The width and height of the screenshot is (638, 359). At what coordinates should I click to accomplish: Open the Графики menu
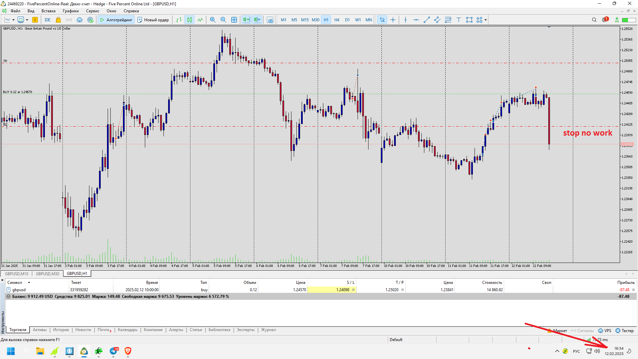click(70, 11)
